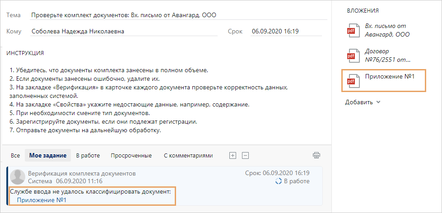Screen dimensions: 442x213
Task: Click the Срок deadline date field
Action: (286, 32)
